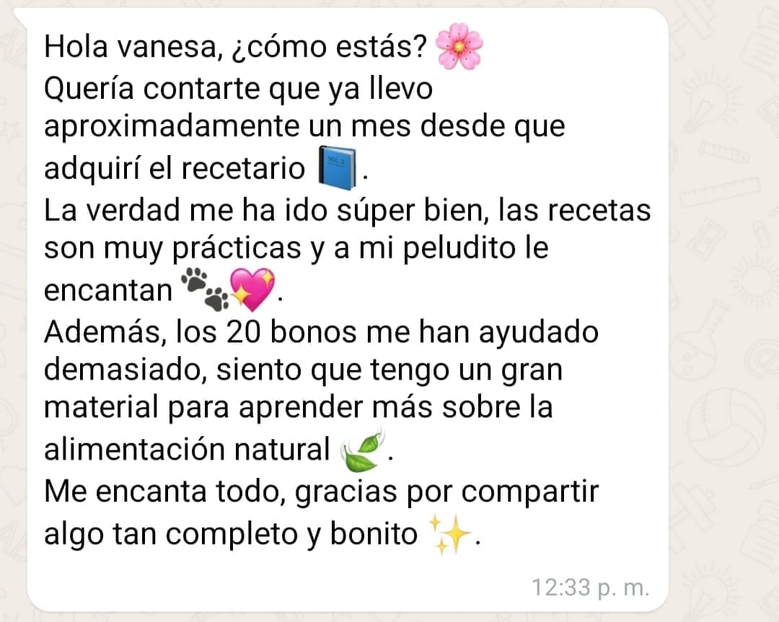Image resolution: width=779 pixels, height=622 pixels.
Task: Tap the text 'Además, los 20 bonos'
Action: pos(201,332)
